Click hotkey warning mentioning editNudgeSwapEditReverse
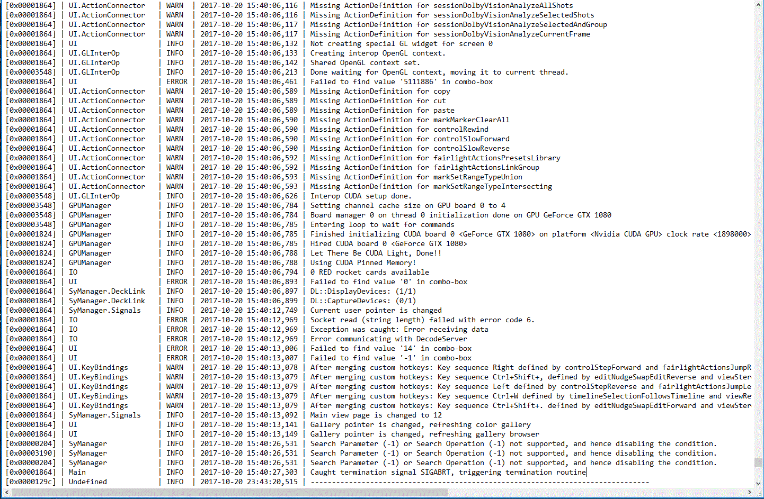Viewport: 764px width, 499px height. (530, 377)
